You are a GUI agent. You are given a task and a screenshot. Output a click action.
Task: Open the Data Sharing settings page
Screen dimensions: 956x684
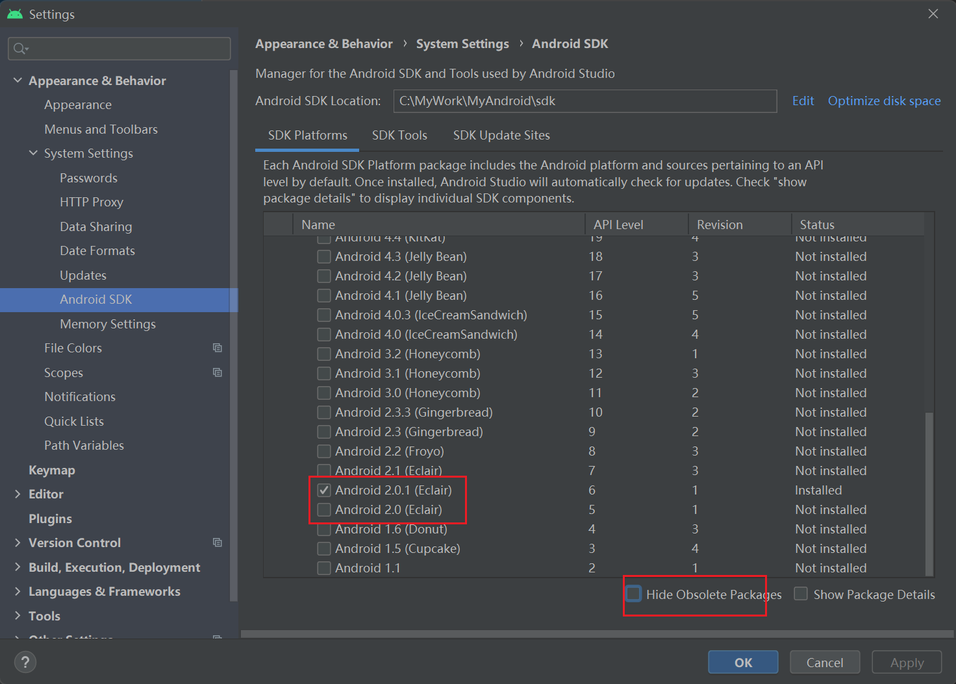click(96, 226)
